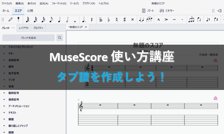Select the pencil note input tool
The width and height of the screenshot is (224, 134).
[x=11, y=20]
